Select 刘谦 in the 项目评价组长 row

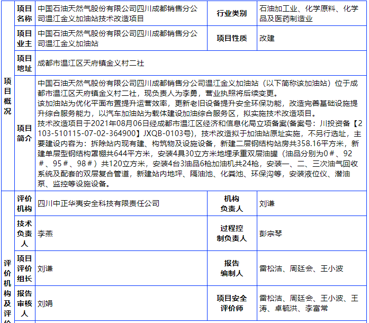point(46,268)
